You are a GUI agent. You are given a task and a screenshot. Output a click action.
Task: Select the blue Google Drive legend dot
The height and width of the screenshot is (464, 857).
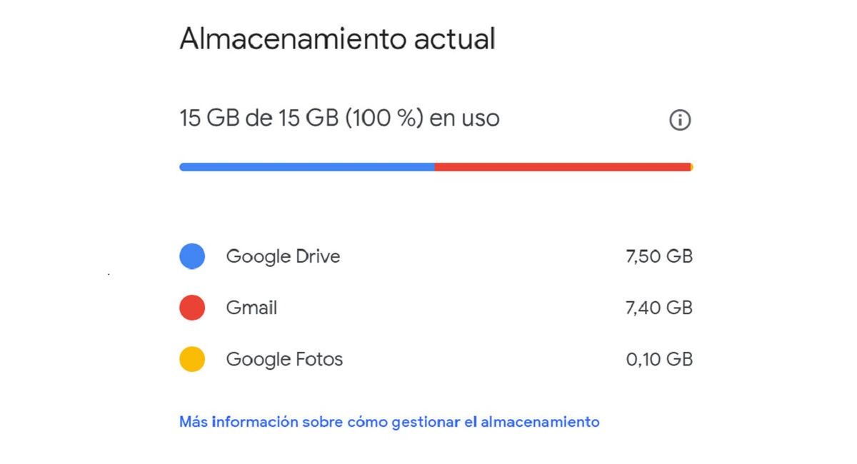pos(192,256)
